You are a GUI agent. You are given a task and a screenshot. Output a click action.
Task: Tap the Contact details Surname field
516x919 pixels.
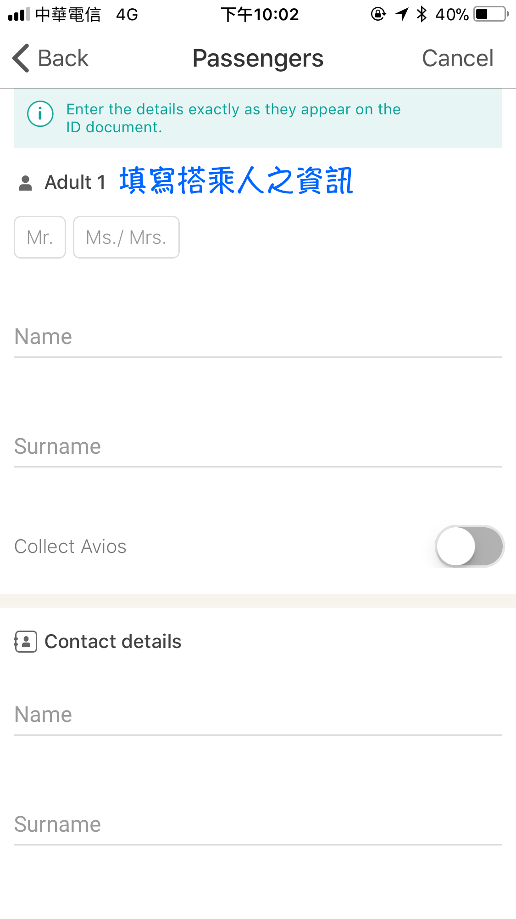258,824
